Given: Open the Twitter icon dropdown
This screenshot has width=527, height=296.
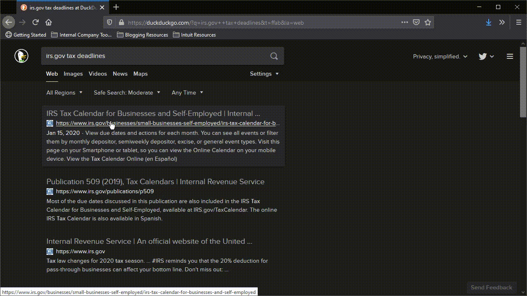Looking at the screenshot, I should pyautogui.click(x=486, y=56).
